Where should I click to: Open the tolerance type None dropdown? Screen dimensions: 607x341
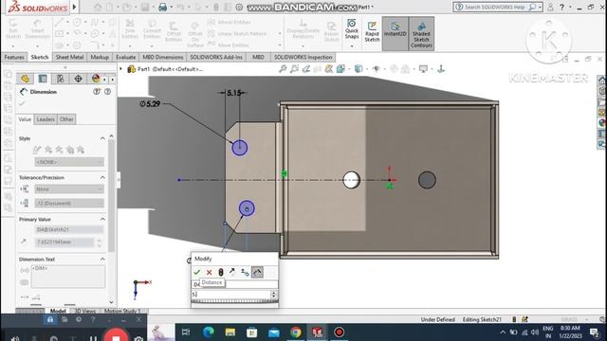click(69, 189)
